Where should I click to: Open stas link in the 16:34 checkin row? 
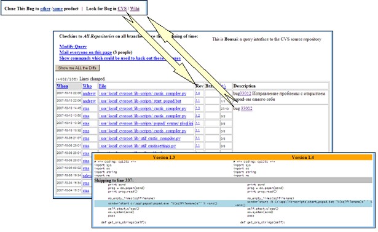(86, 183)
